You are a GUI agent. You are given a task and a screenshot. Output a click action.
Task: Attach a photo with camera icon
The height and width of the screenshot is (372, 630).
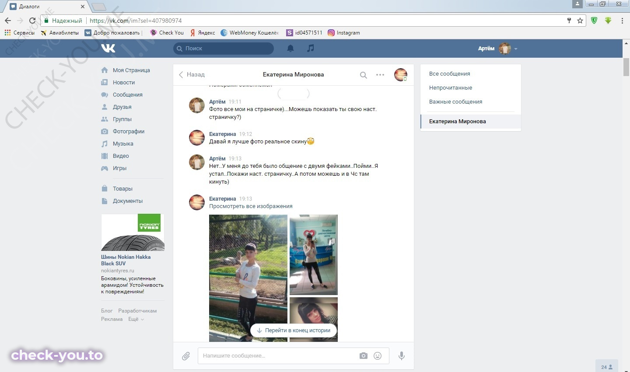[364, 356]
